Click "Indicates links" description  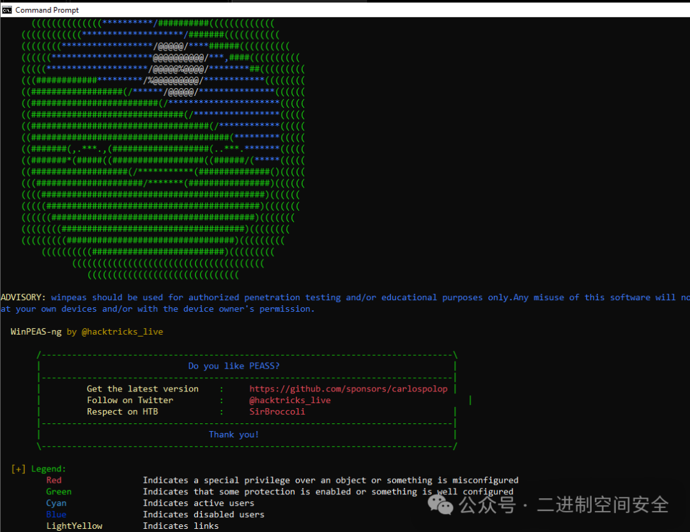click(180, 526)
